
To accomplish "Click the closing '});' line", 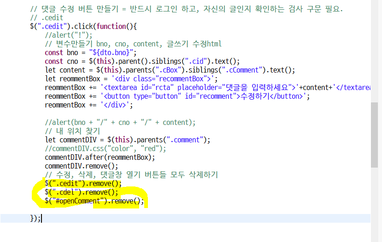I will (35, 219).
